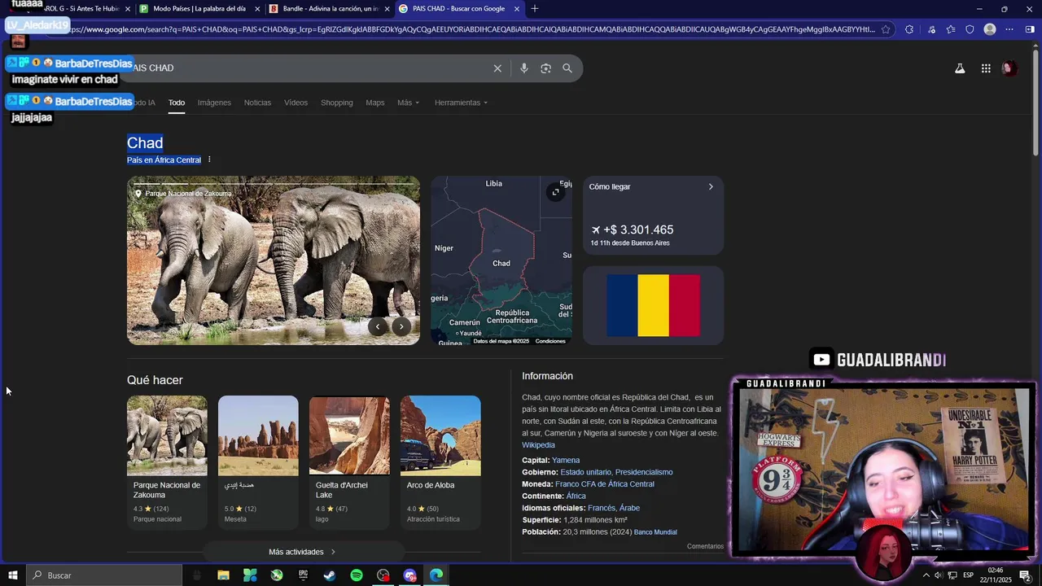The image size is (1042, 586).
Task: Open the Francés language link
Action: [x=602, y=508]
